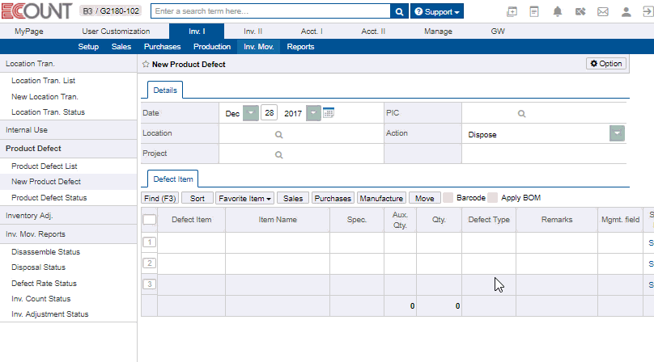654x362 pixels.
Task: Switch to the Acct. I tab
Action: 312,32
